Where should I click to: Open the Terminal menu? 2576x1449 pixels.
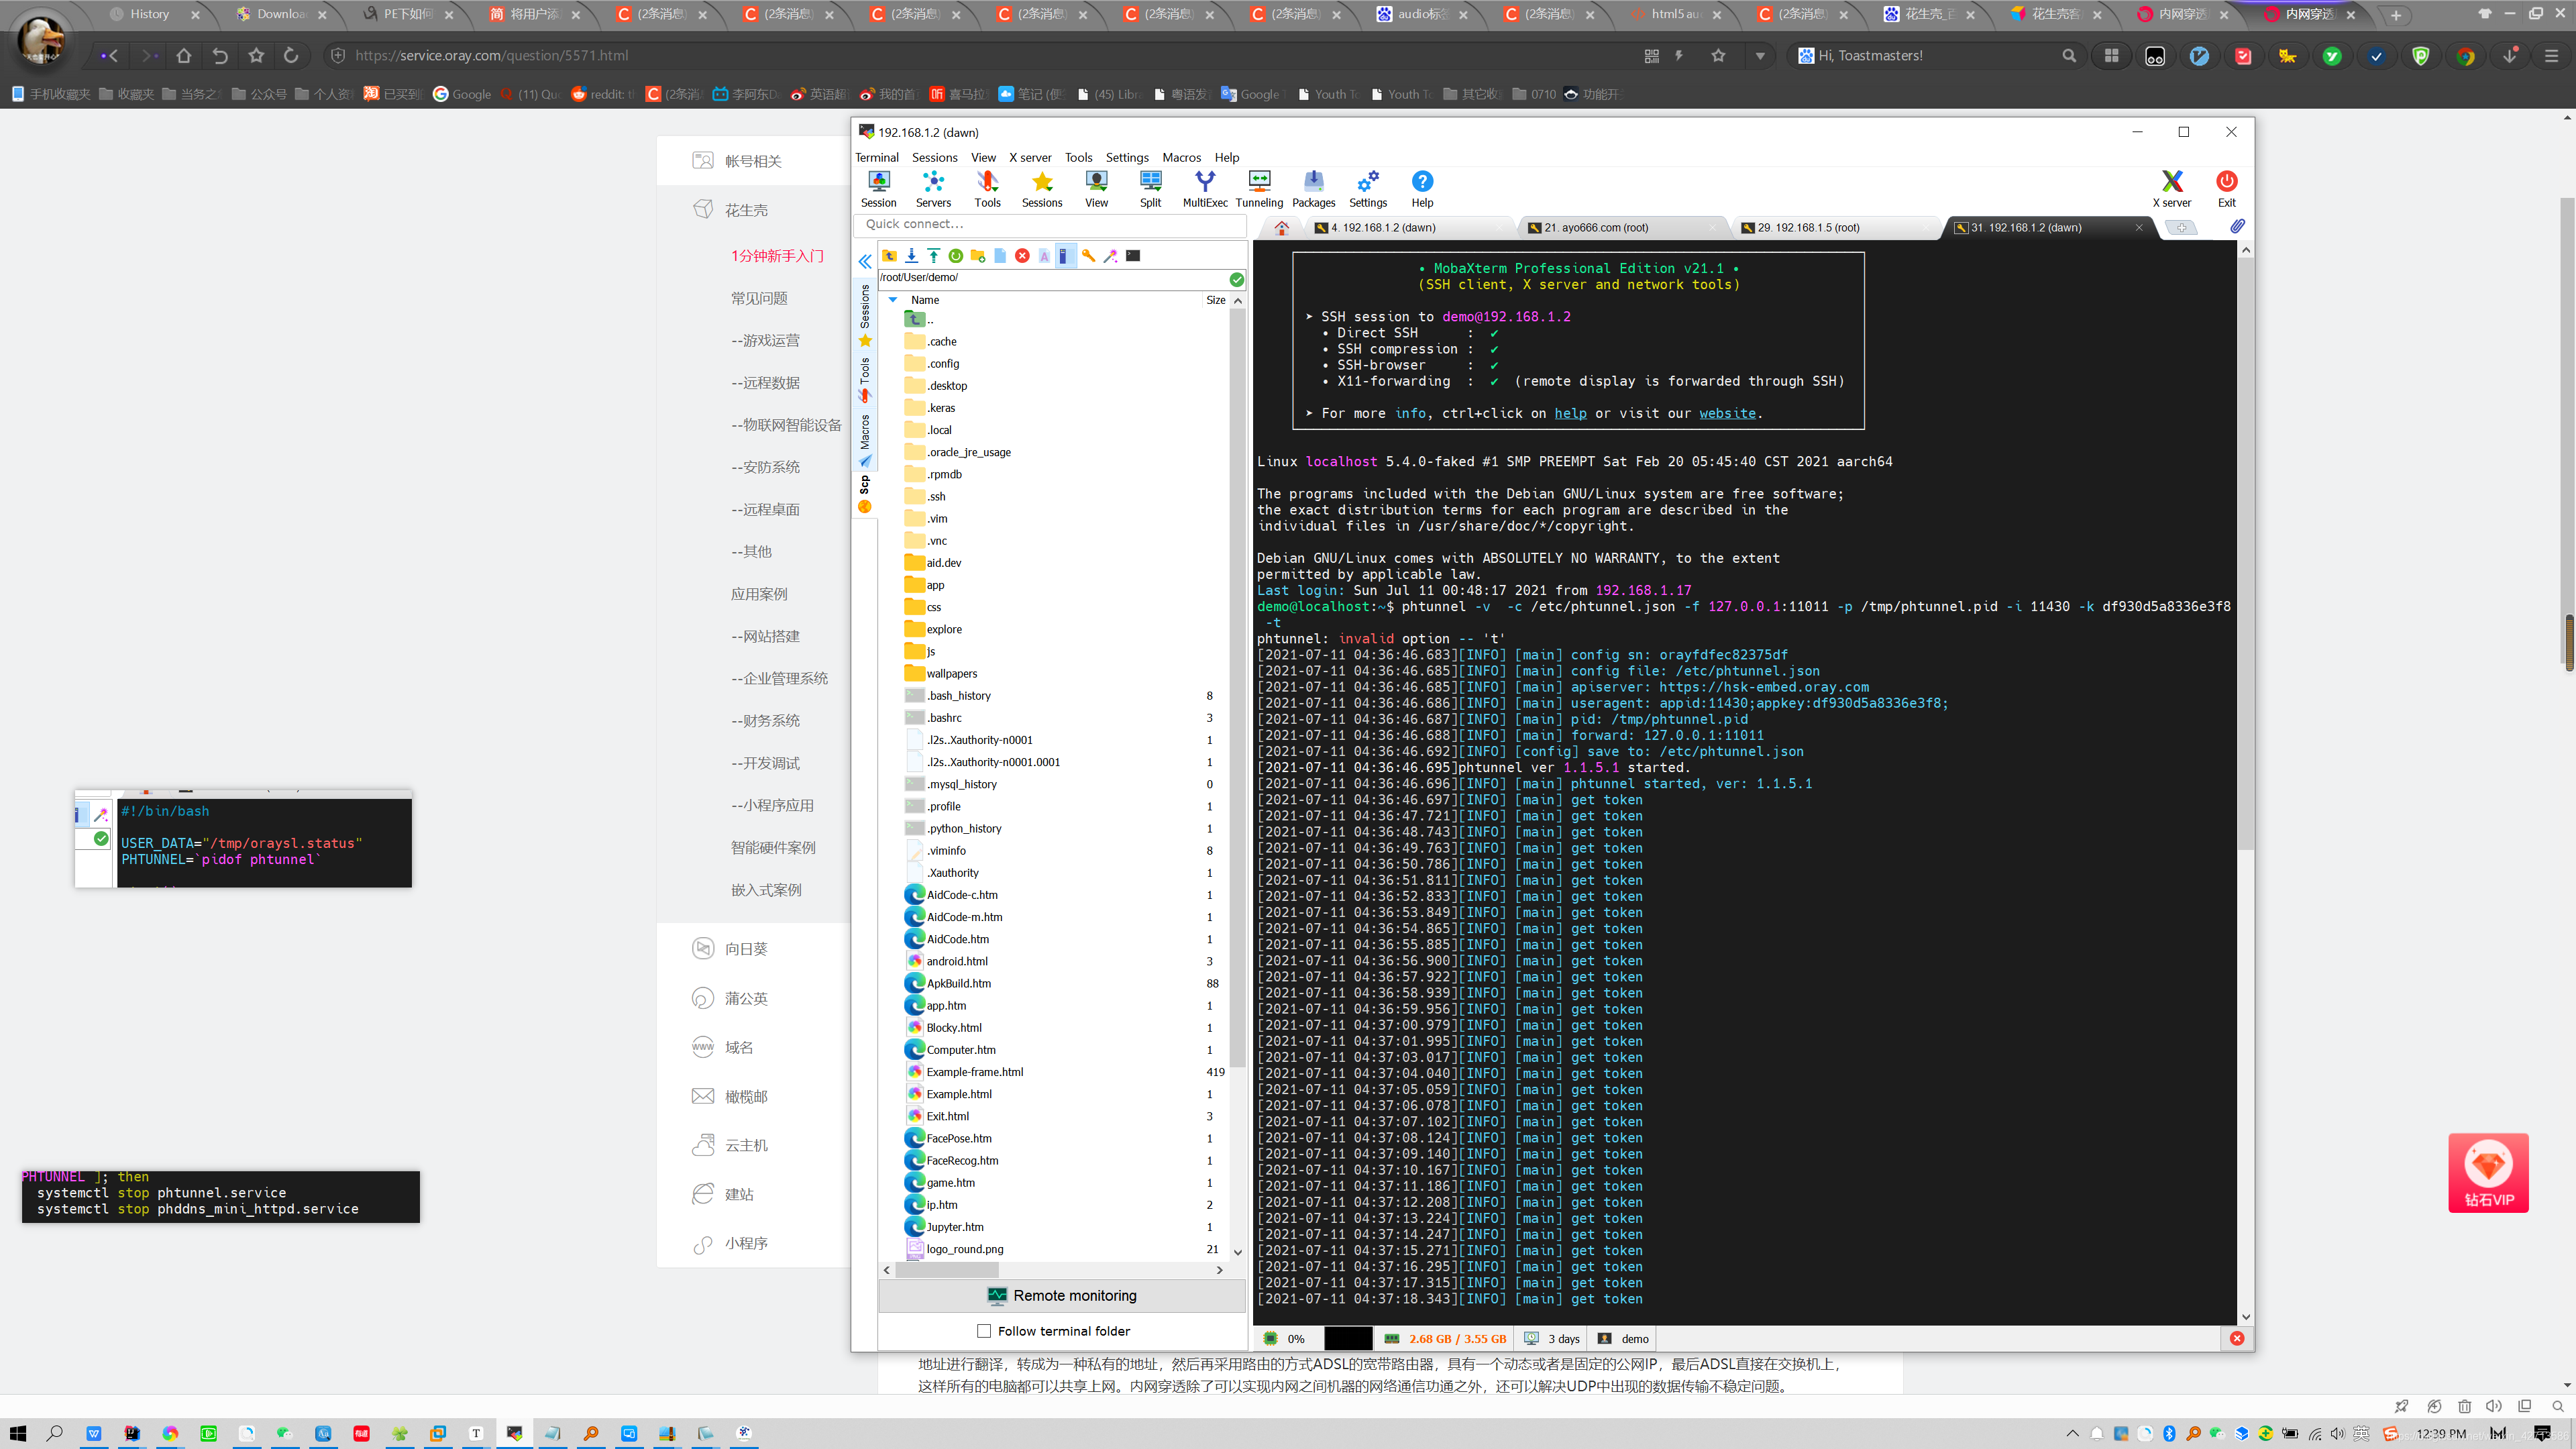pos(877,157)
